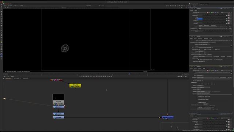Image resolution: width=234 pixels, height=132 pixels.
Task: Select the Grade46 node in node graph
Action: pos(58,117)
